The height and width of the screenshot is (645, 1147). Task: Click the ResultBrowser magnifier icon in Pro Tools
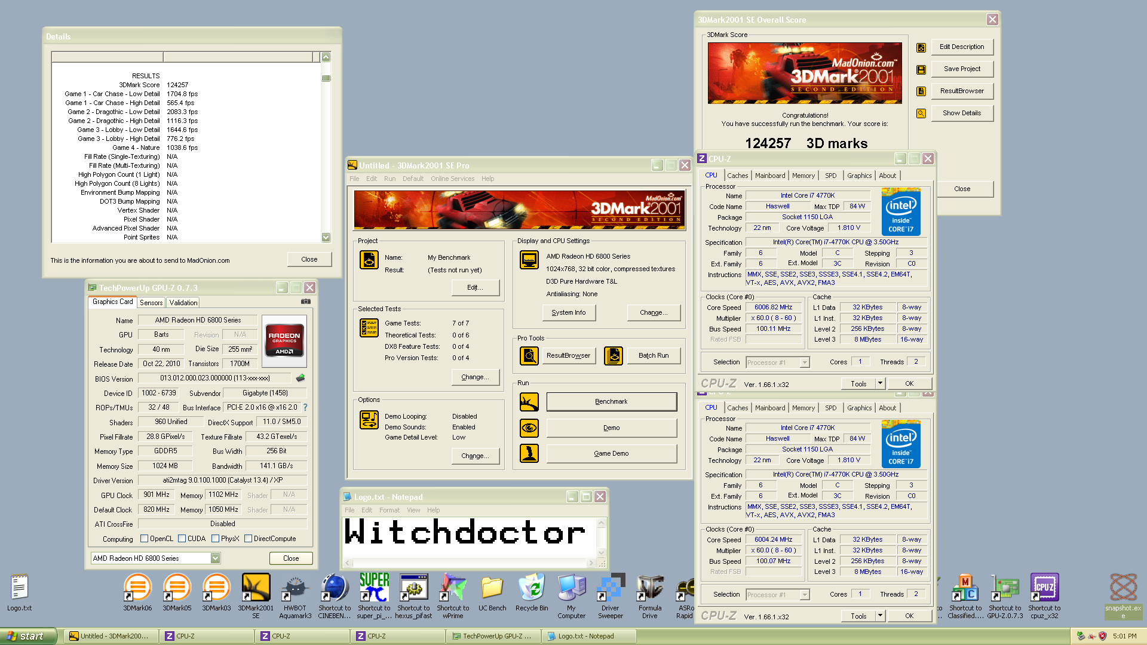(529, 356)
